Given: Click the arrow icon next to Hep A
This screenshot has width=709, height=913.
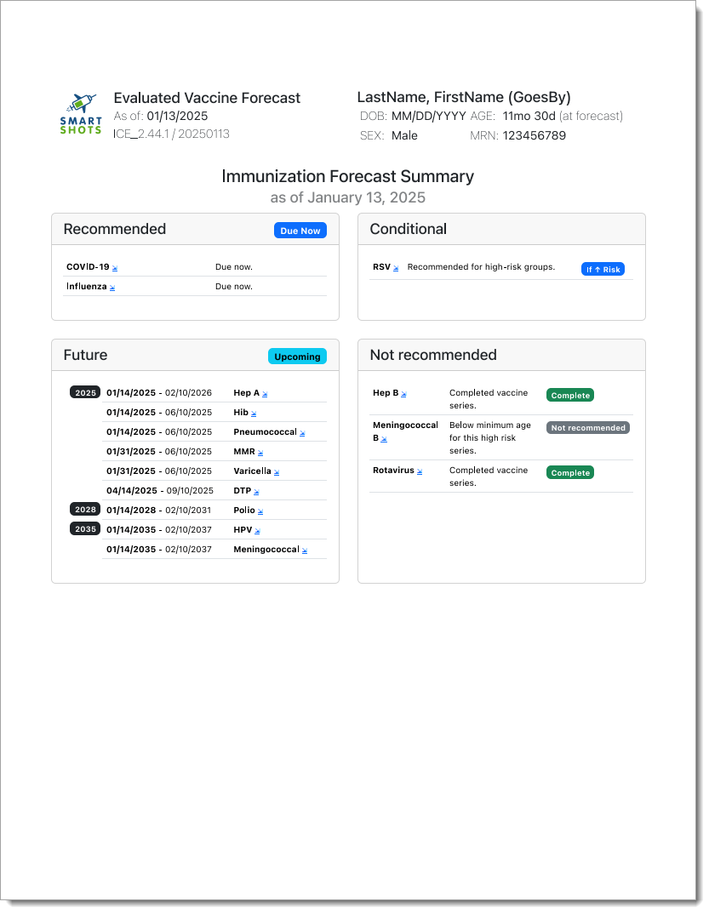Looking at the screenshot, I should click(265, 394).
